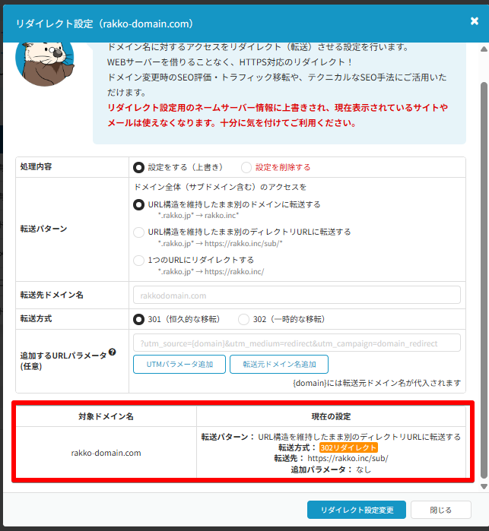489x531 pixels.
Task: Choose redirect to another directory URL option
Action: [138, 232]
